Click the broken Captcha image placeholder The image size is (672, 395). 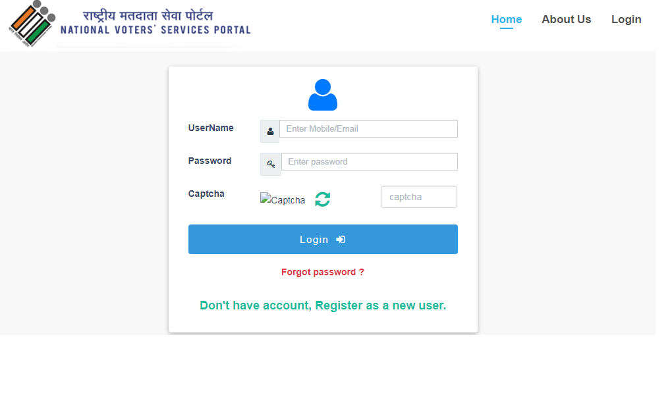(x=282, y=199)
